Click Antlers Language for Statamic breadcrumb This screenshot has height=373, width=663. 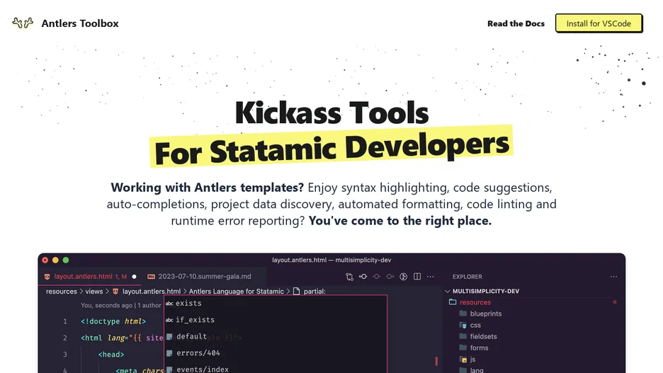(x=237, y=292)
